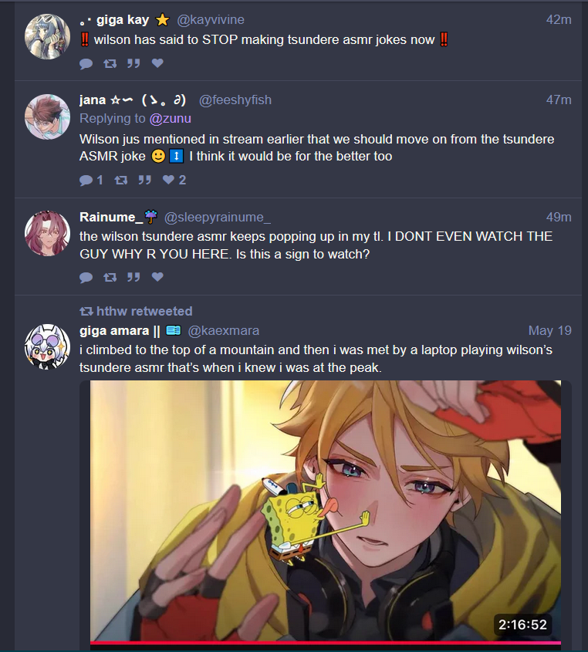
Task: Like jana's tweet with 2 likes
Action: point(174,180)
